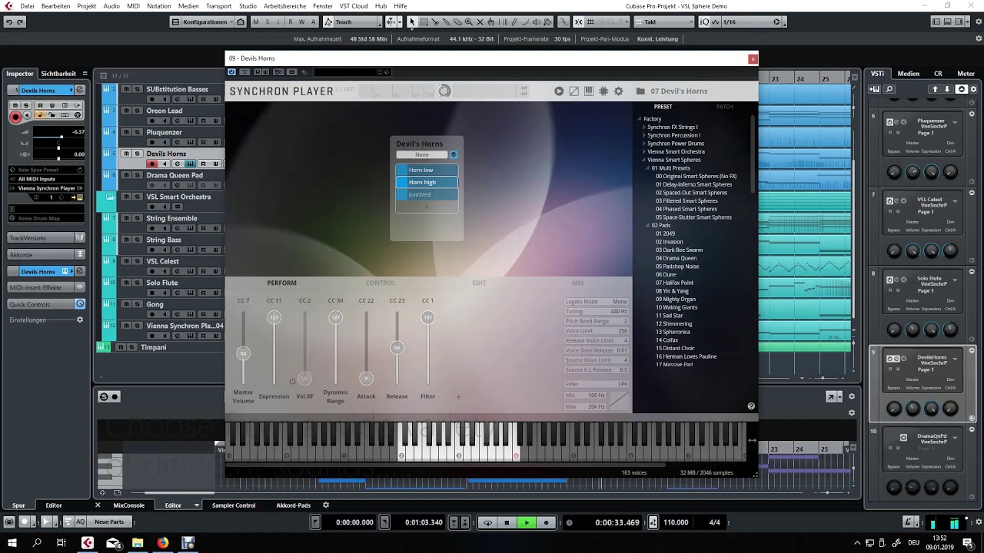Open the CONTROL tab in Synchron Player
The height and width of the screenshot is (553, 984).
[x=381, y=283]
